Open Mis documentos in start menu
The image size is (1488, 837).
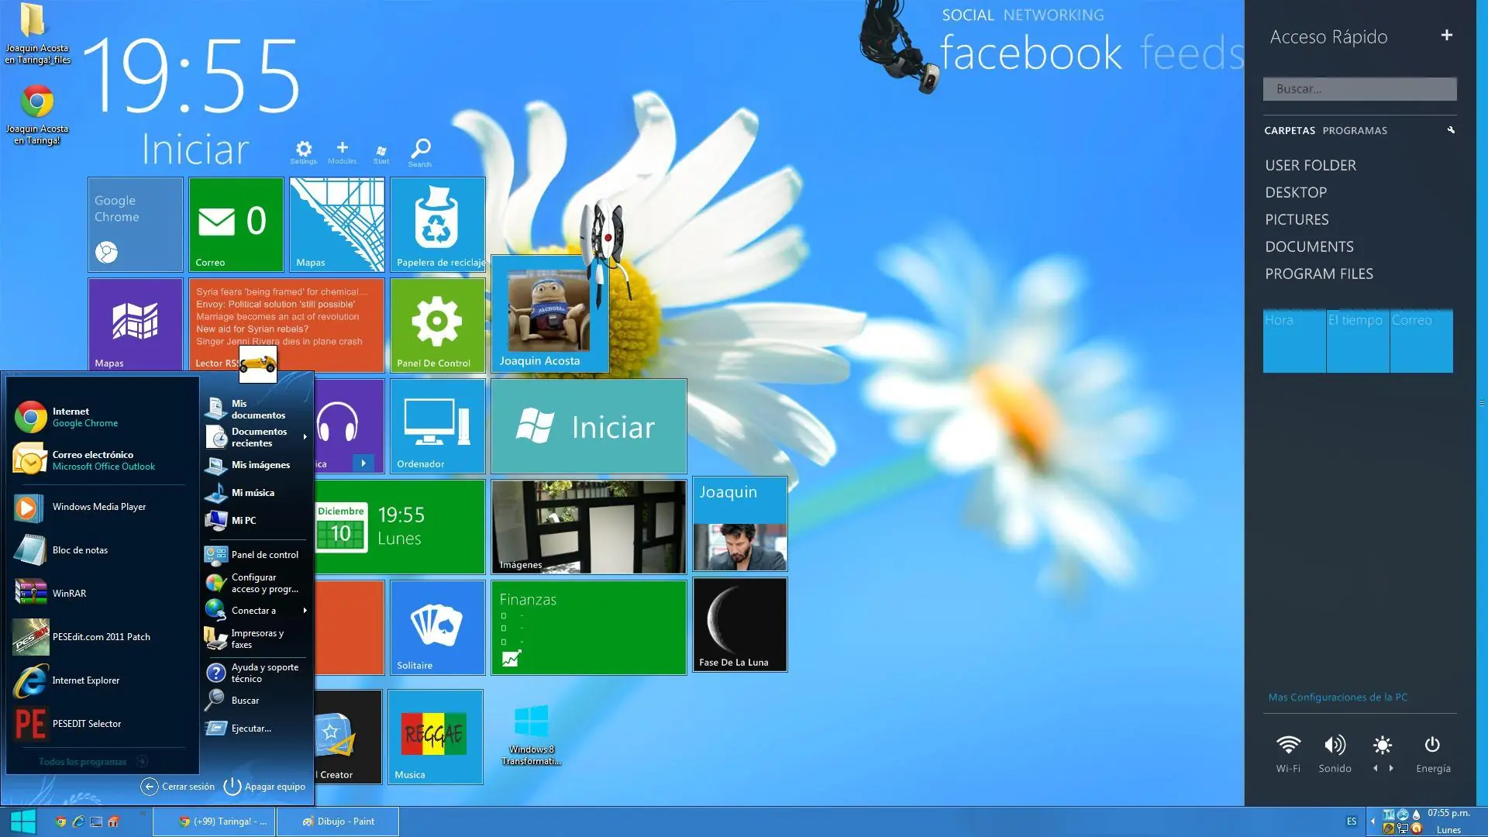click(256, 409)
